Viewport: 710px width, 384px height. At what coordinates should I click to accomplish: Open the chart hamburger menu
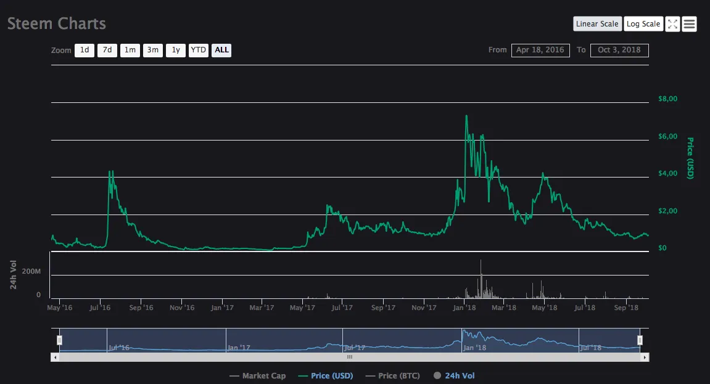coord(689,24)
